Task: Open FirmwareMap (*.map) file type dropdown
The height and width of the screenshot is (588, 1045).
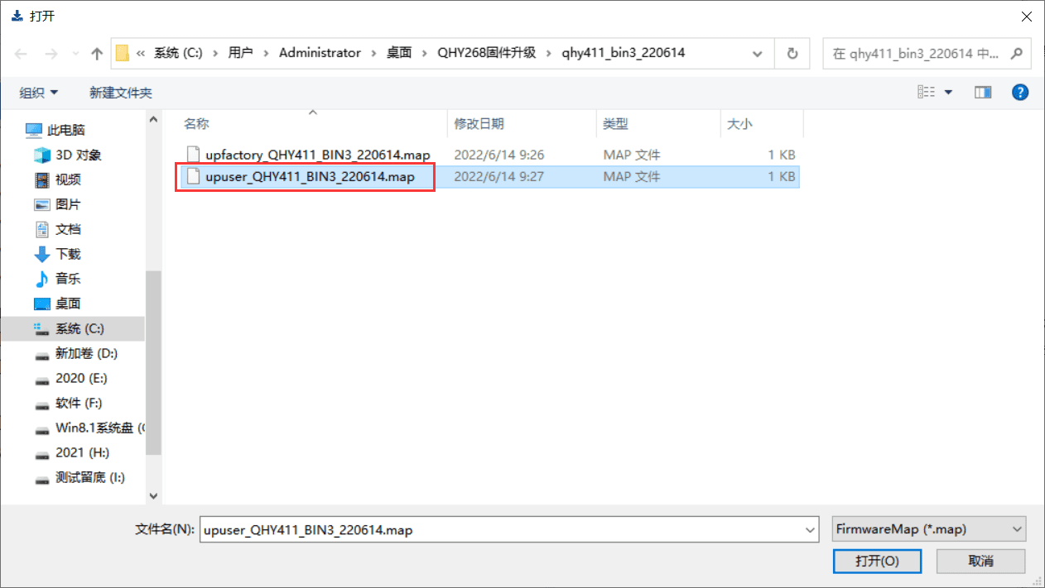Action: tap(928, 529)
